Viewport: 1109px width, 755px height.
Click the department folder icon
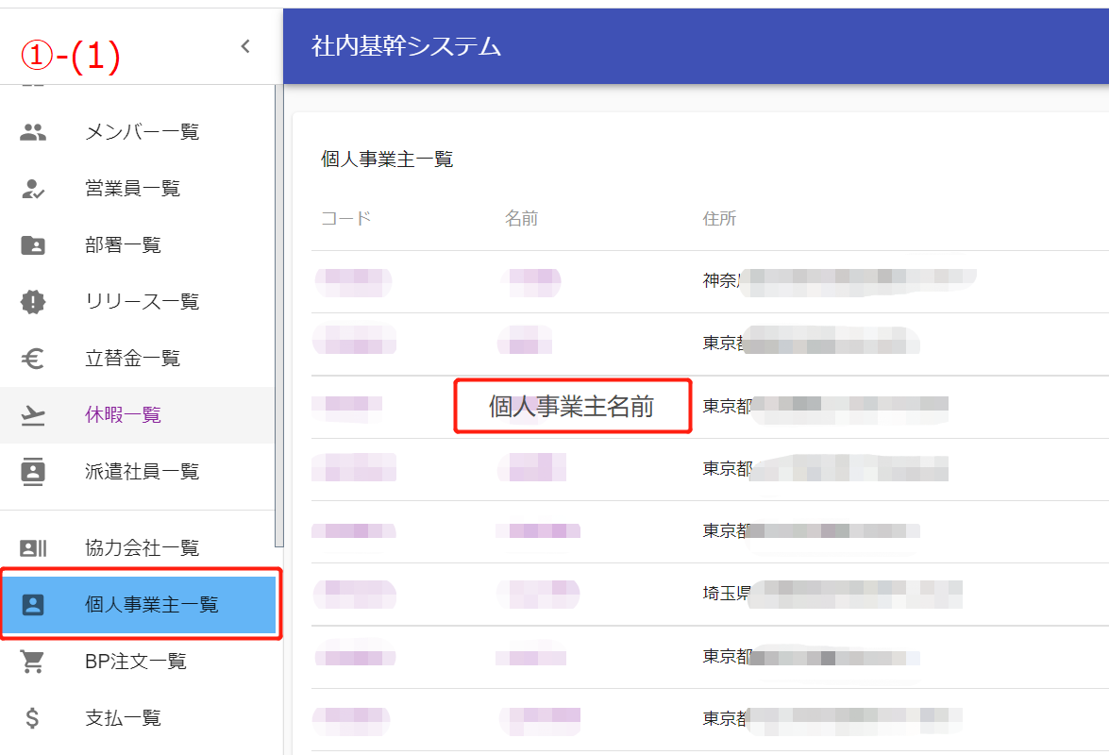(x=33, y=245)
